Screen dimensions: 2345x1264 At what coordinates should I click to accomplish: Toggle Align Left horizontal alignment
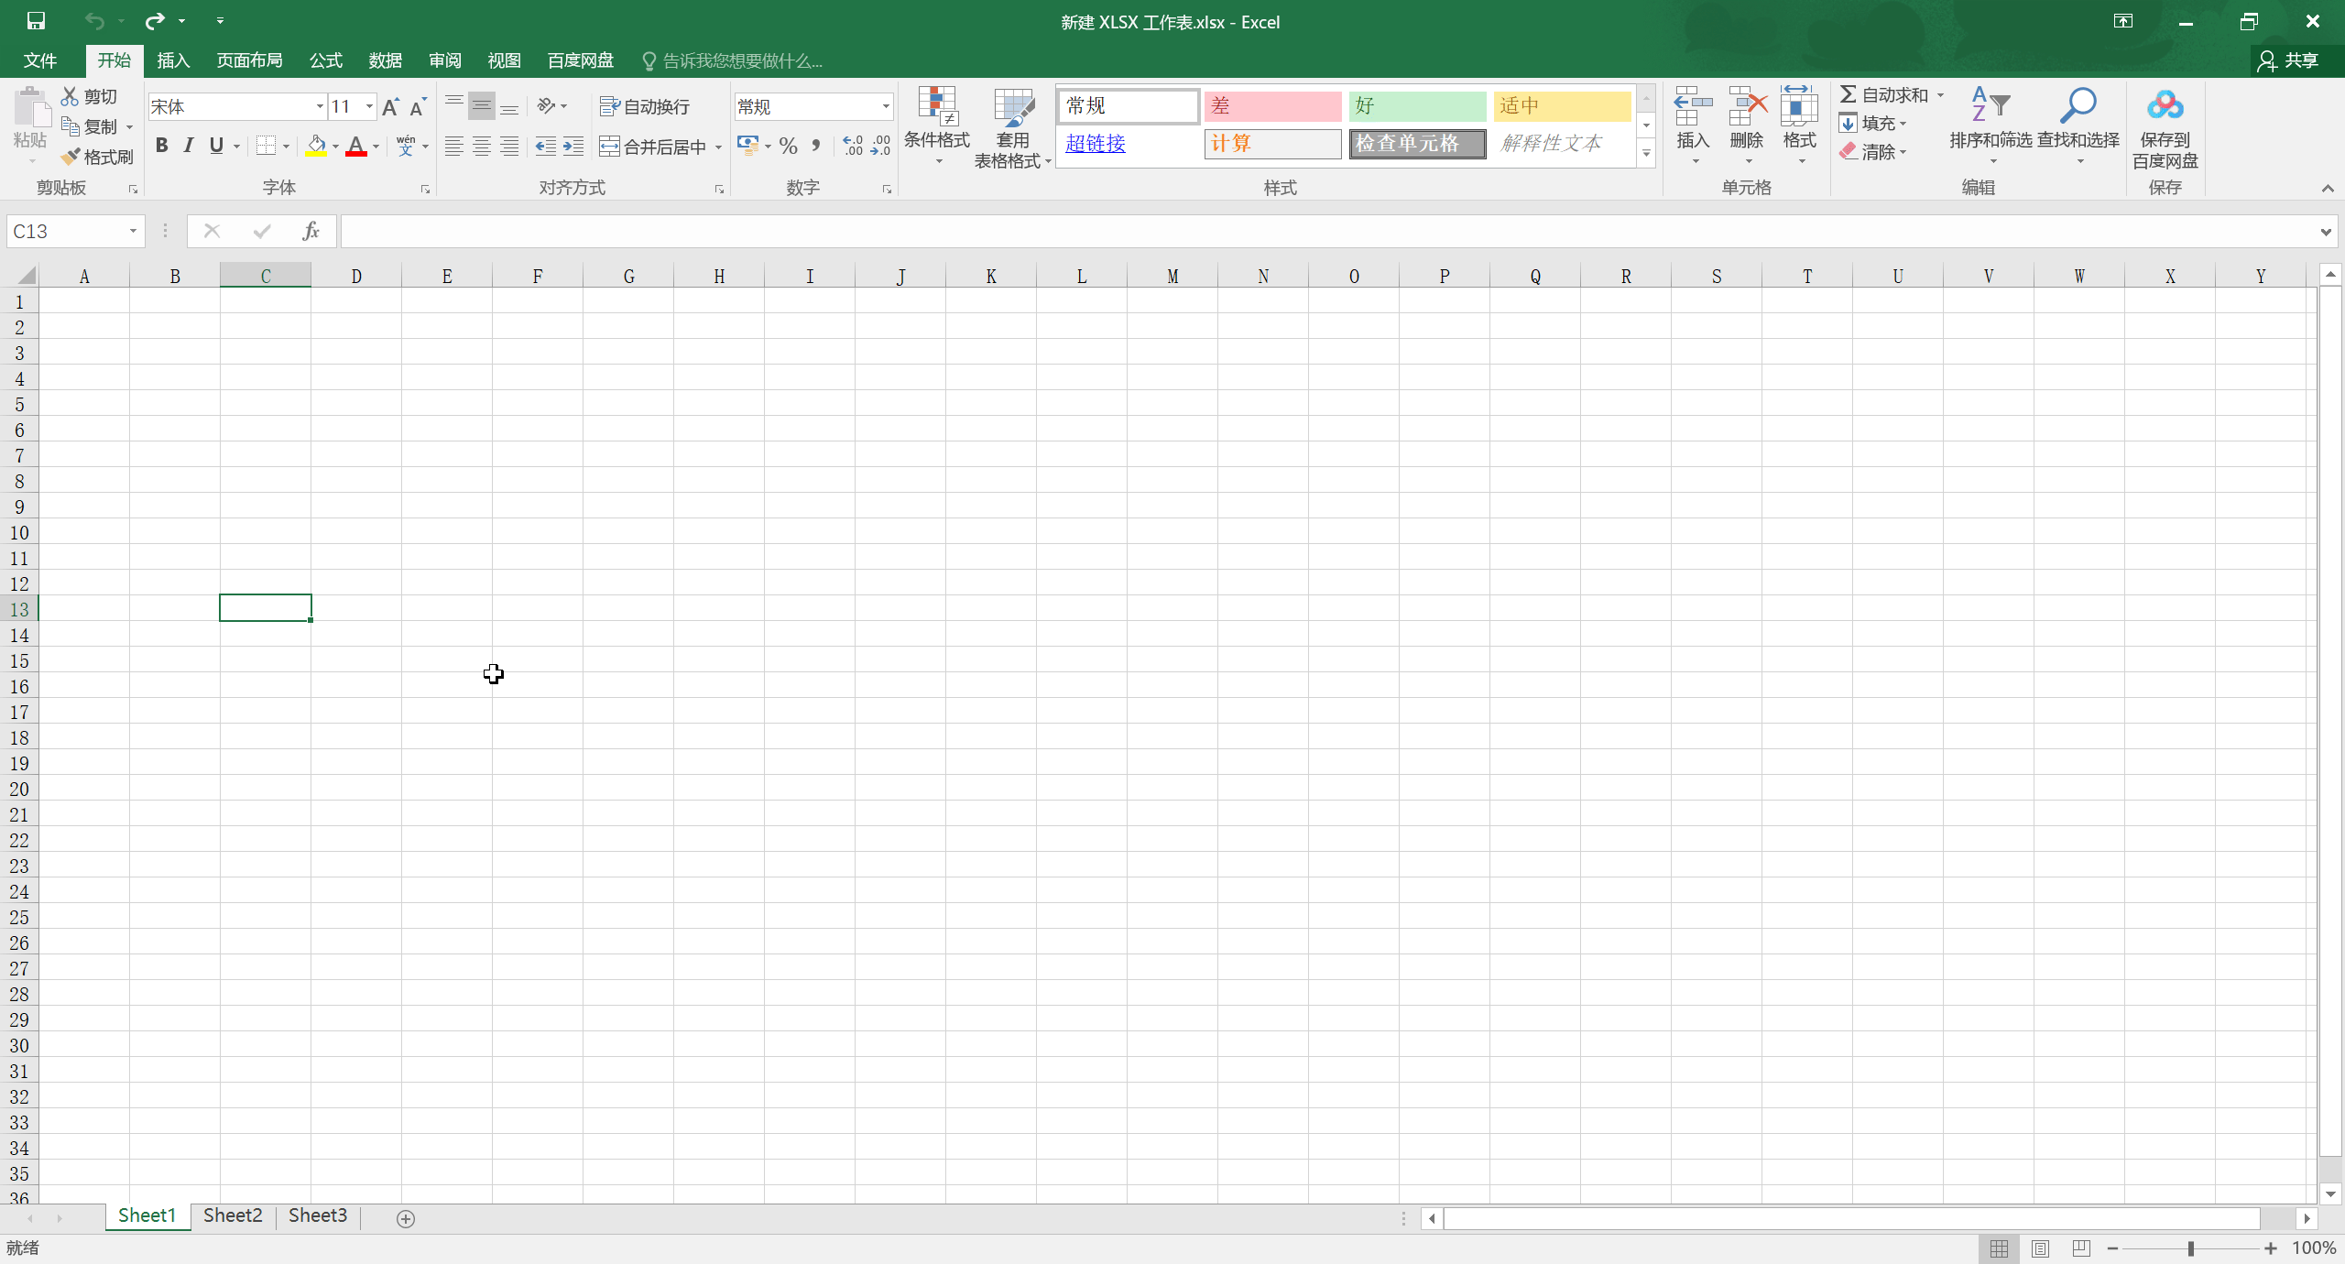point(454,147)
